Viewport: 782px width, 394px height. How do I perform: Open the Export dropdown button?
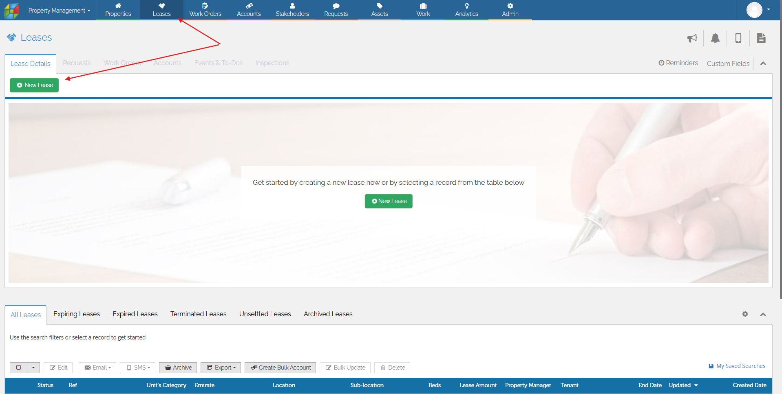point(221,368)
